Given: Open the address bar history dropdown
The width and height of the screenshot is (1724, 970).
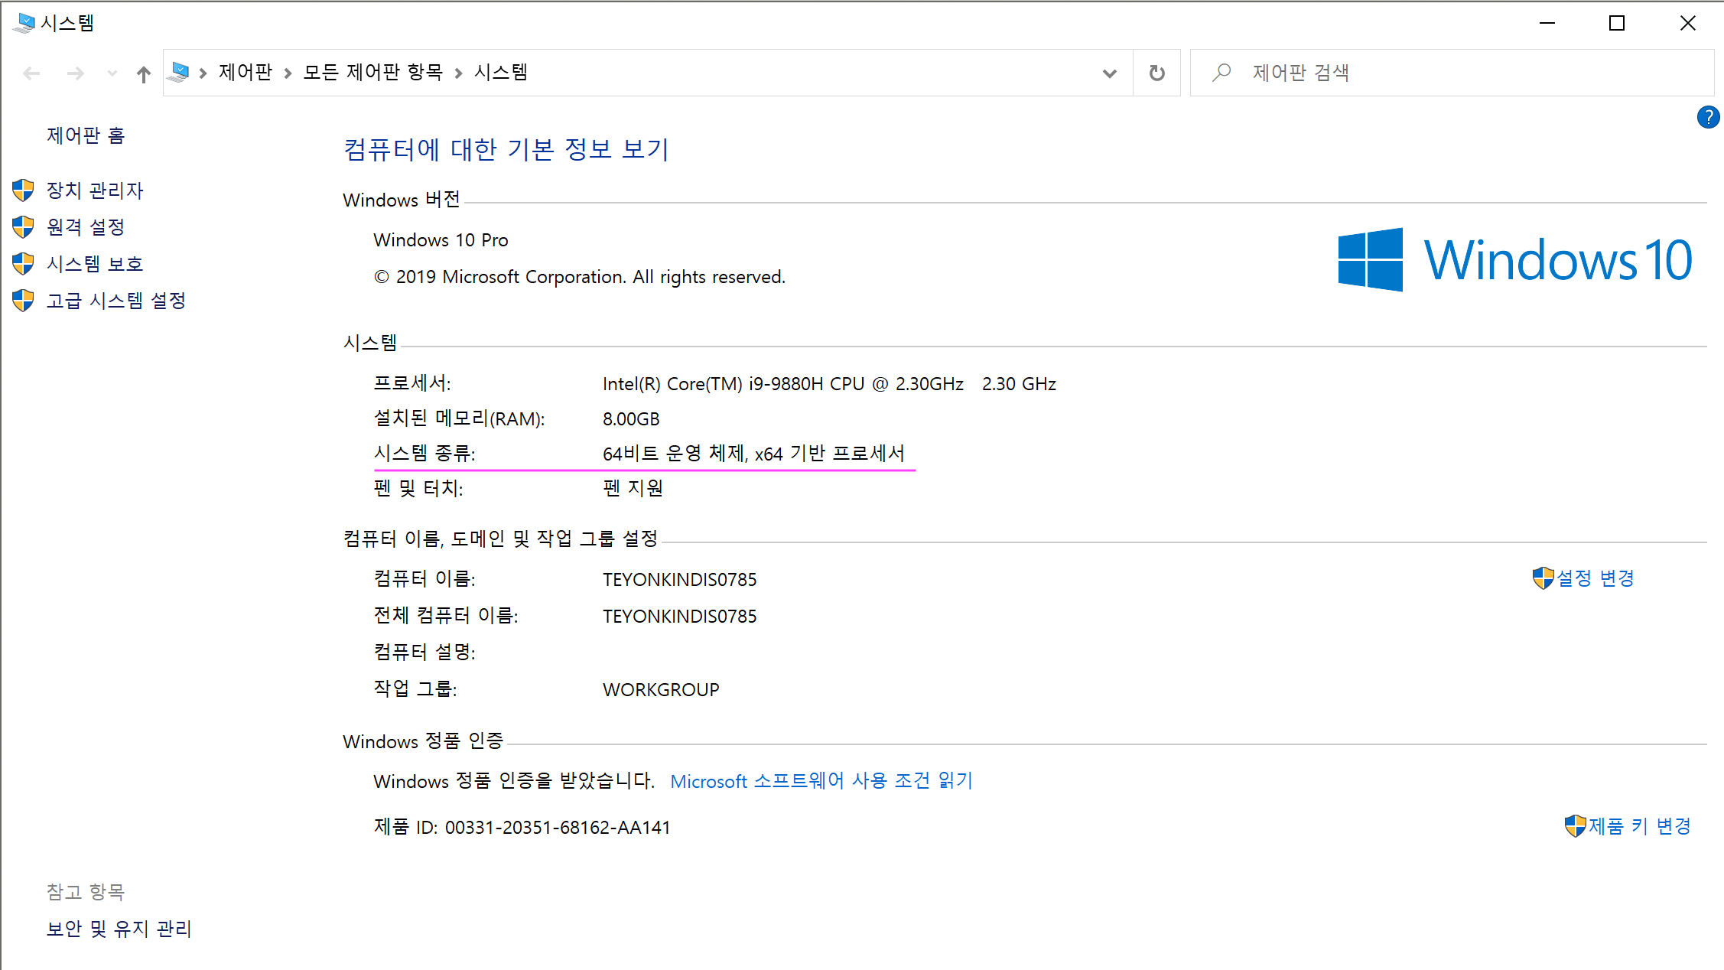Looking at the screenshot, I should [1109, 73].
